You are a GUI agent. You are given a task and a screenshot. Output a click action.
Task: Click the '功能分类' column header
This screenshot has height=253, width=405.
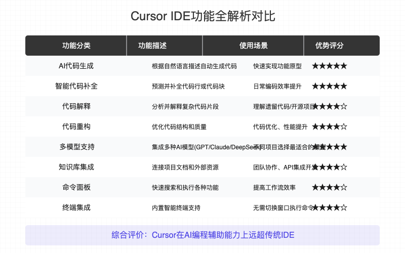tap(76, 46)
